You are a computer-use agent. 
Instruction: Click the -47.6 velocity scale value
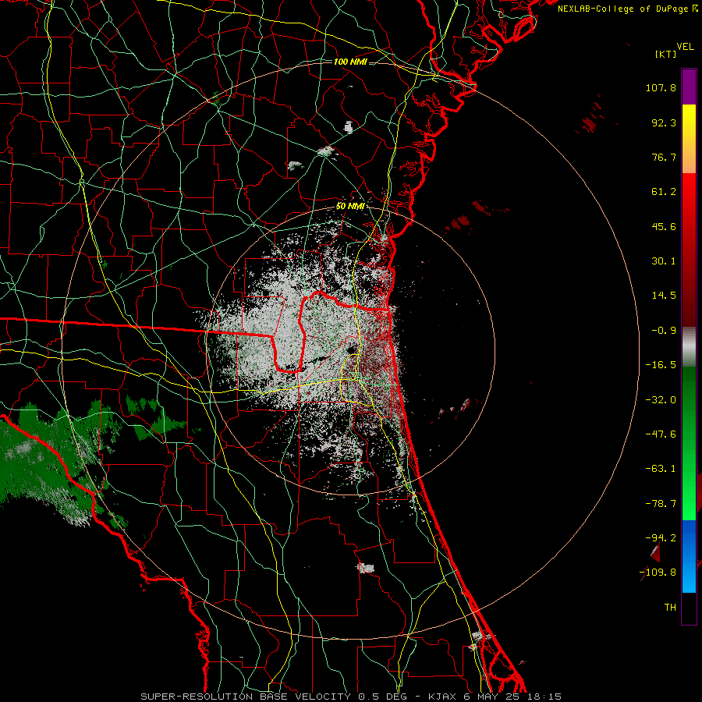coord(661,434)
